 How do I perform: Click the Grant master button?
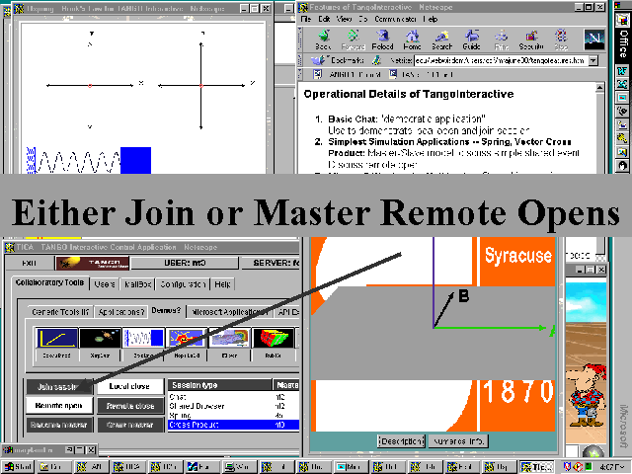130,425
